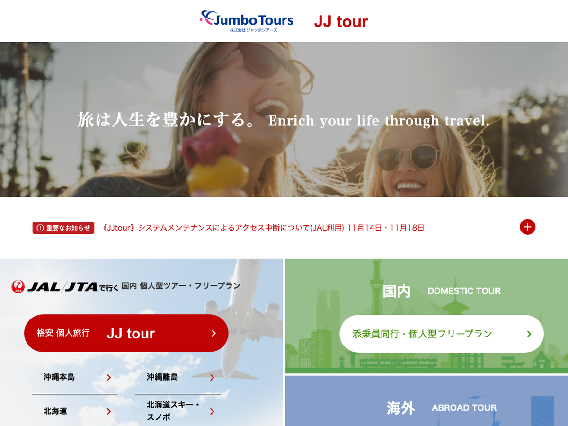Click the red chevron beside 沖縄離島
The image size is (568, 426).
click(212, 377)
